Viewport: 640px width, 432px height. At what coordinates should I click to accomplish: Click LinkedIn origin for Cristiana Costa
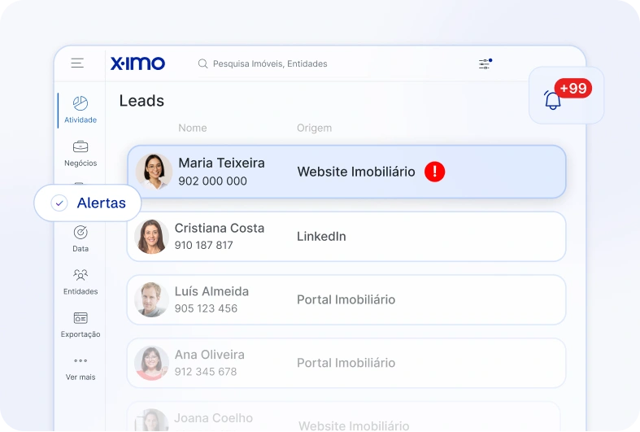pyautogui.click(x=321, y=237)
